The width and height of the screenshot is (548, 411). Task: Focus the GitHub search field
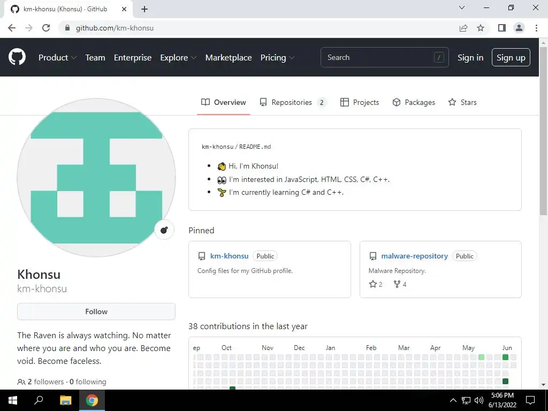point(384,57)
